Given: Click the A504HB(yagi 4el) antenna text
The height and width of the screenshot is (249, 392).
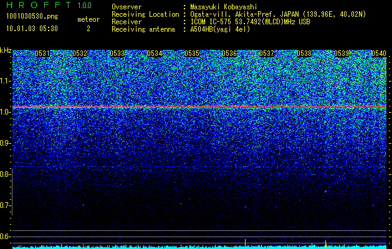Looking at the screenshot, I should click(x=220, y=29).
